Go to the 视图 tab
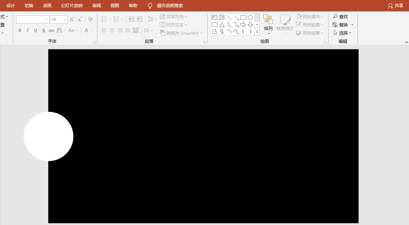This screenshot has height=225, width=409. click(x=115, y=6)
